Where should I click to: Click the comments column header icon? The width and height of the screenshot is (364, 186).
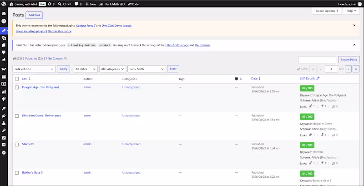[237, 79]
